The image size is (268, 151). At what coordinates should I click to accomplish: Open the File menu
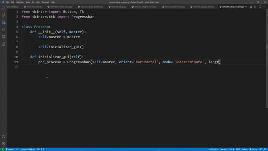(8, 2)
